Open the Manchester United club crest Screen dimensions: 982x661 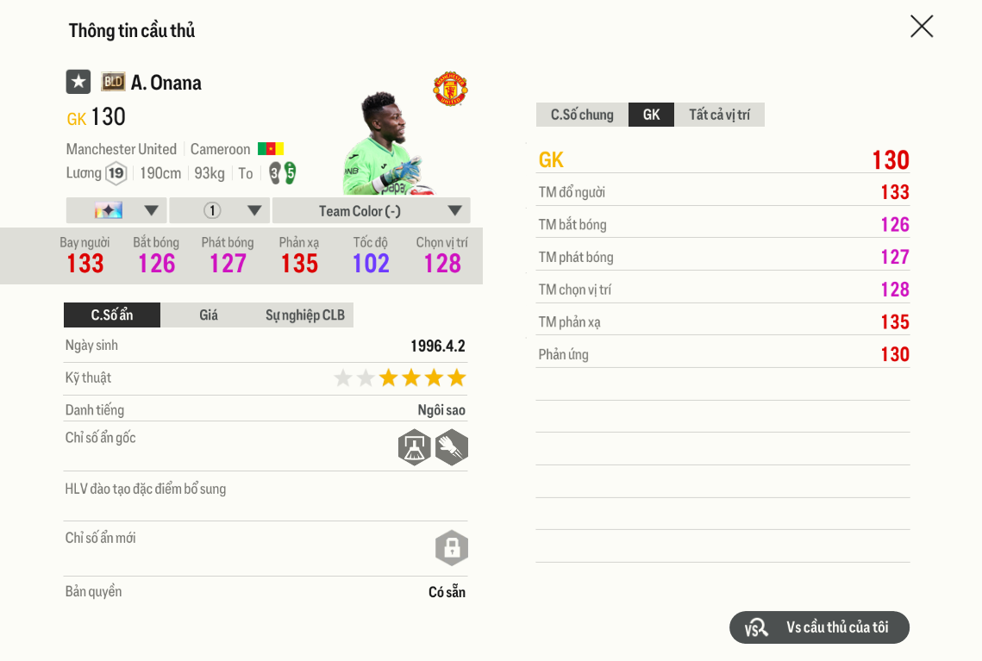pos(451,89)
